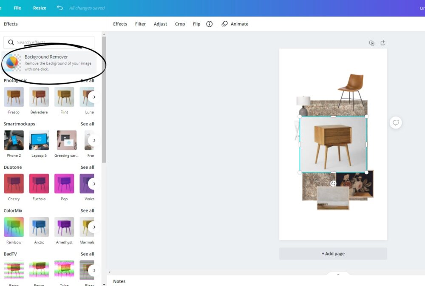The image size is (425, 286).
Task: See all ColorMix effects
Action: point(87,211)
